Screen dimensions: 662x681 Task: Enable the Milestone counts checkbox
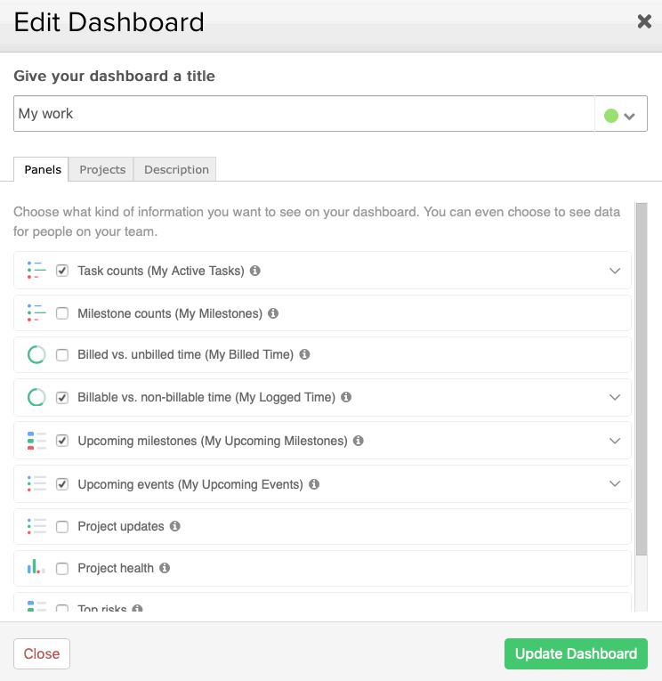pos(62,313)
